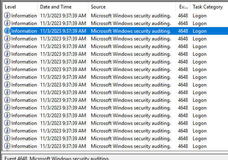This screenshot has width=228, height=160.
Task: Sort by the Task Category column header
Action: click(209, 7)
